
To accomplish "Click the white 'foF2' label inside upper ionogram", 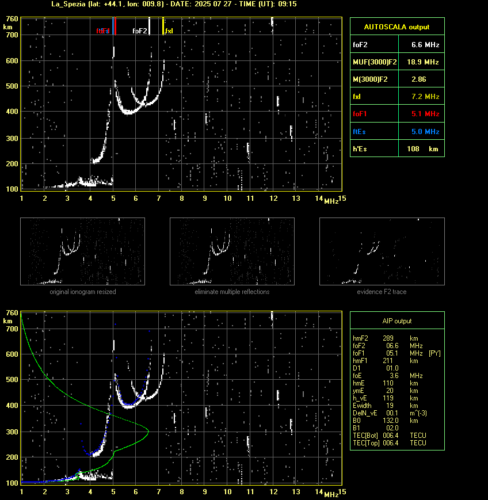I will tap(140, 31).
